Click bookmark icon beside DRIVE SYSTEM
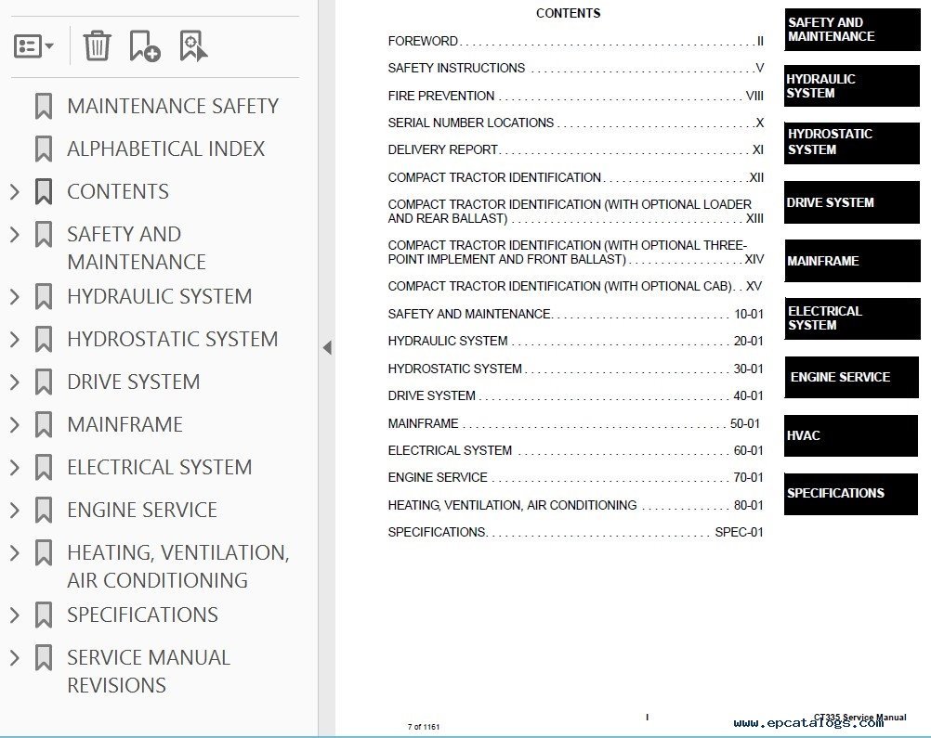This screenshot has height=738, width=931. [x=43, y=382]
